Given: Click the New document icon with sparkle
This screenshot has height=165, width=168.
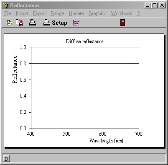Looking at the screenshot, I should point(9,23).
